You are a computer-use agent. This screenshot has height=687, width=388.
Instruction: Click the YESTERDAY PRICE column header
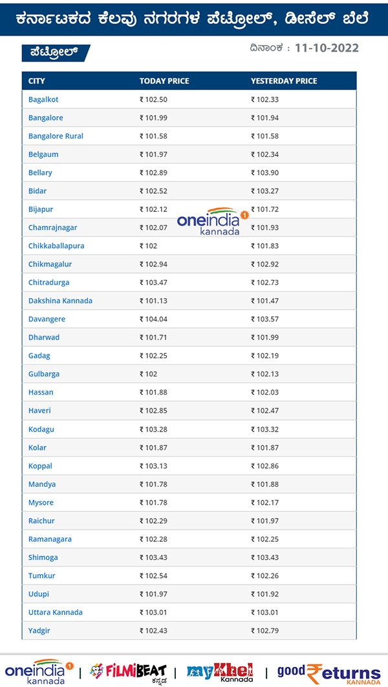[x=284, y=80]
